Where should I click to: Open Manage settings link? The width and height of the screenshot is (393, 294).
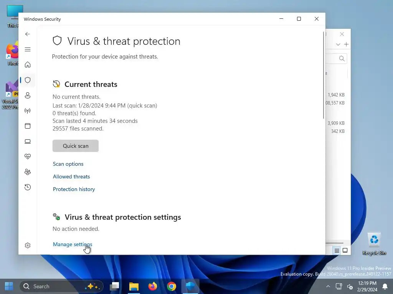tap(73, 244)
